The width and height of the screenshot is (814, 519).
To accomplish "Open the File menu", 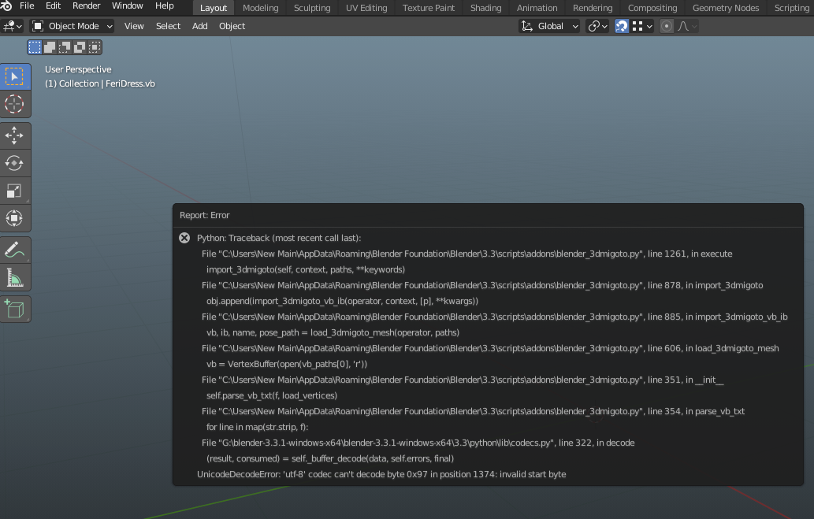I will [27, 6].
